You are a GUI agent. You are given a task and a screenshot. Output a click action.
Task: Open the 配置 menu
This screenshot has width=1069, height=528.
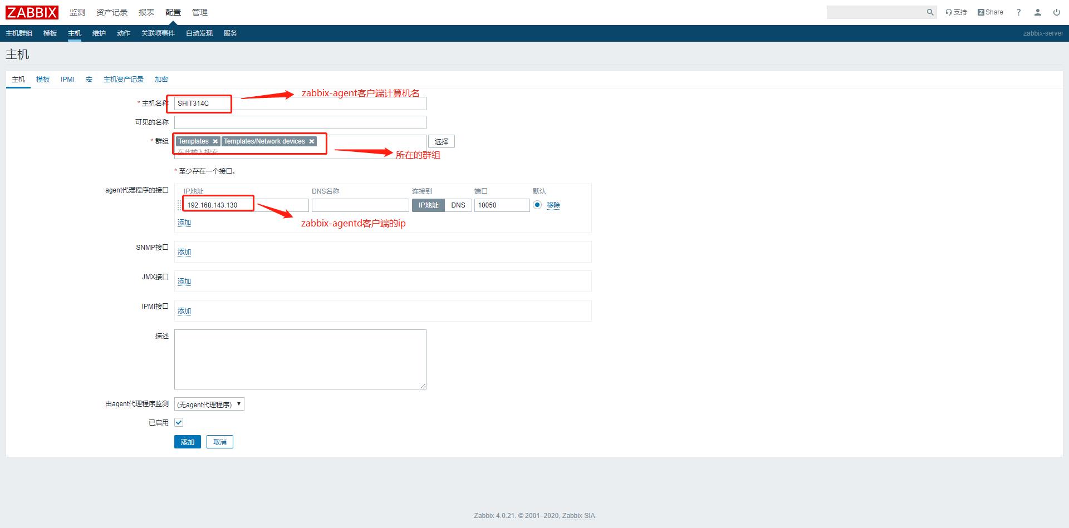(x=173, y=12)
